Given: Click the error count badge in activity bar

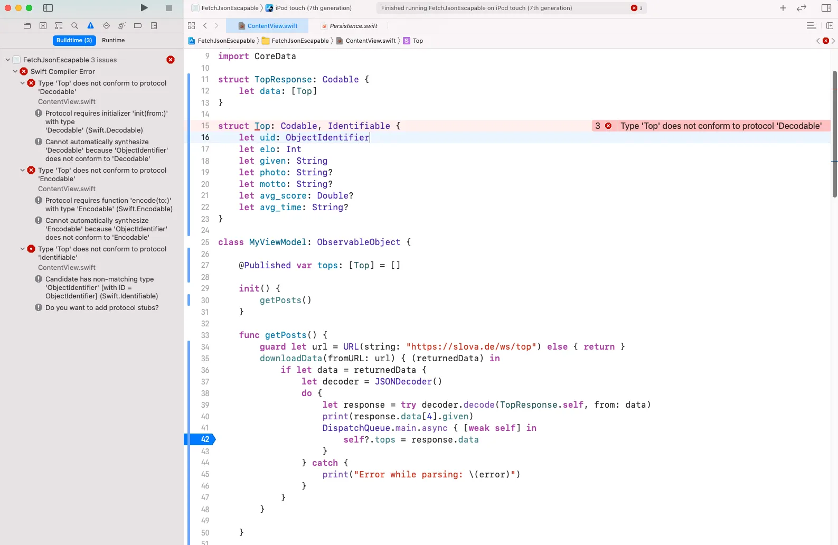Looking at the screenshot, I should pos(637,8).
